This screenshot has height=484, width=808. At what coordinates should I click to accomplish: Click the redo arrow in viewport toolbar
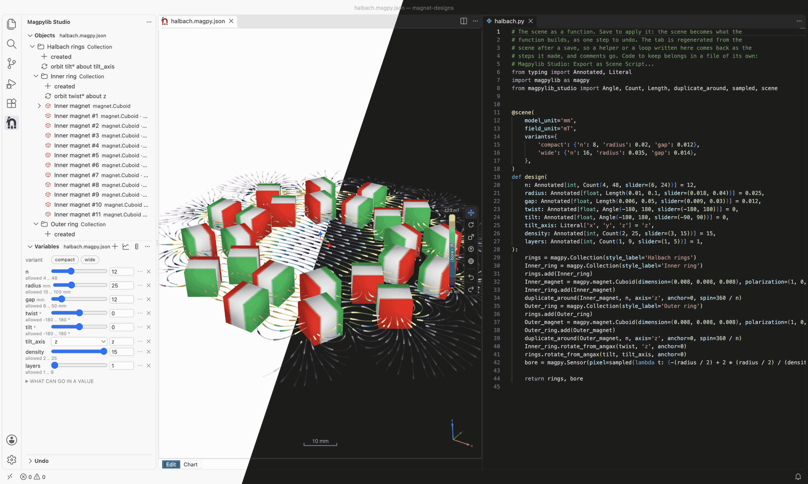pyautogui.click(x=471, y=289)
